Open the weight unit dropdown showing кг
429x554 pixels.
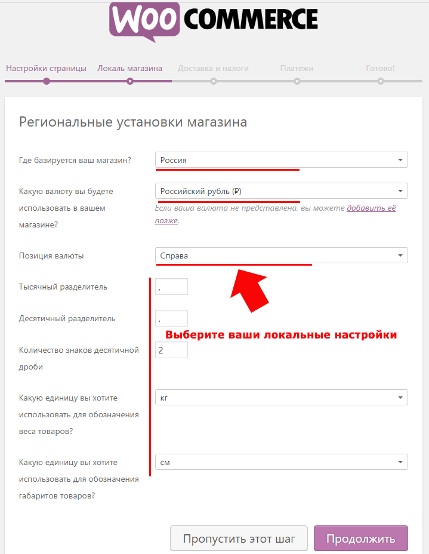pos(282,398)
